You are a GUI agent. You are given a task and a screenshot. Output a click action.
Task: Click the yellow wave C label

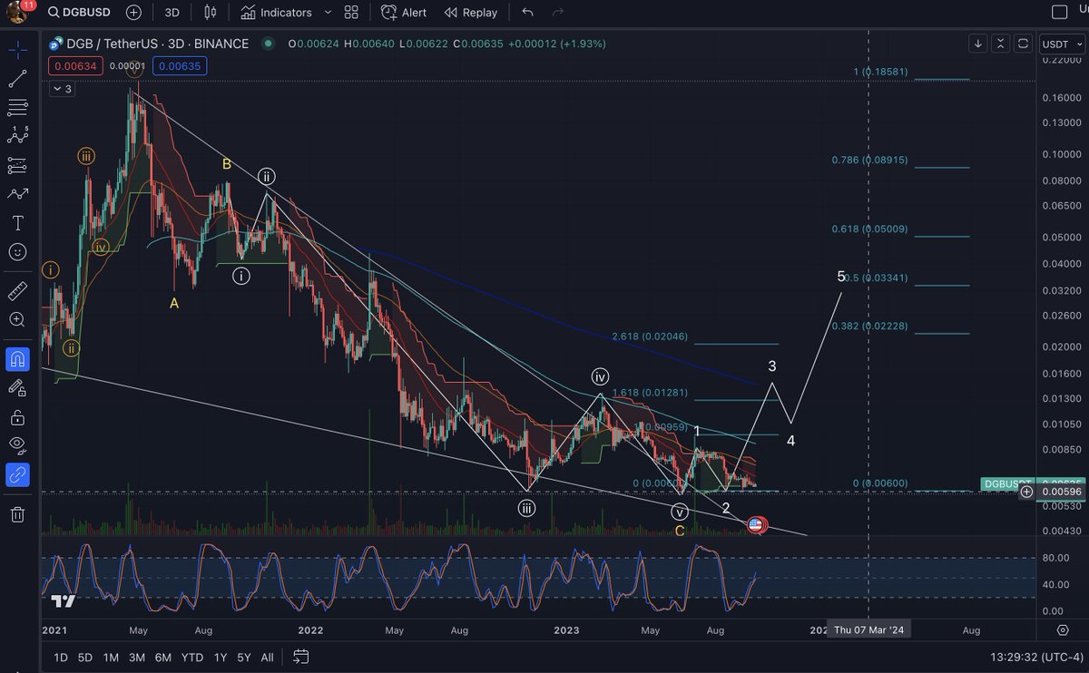tap(680, 531)
